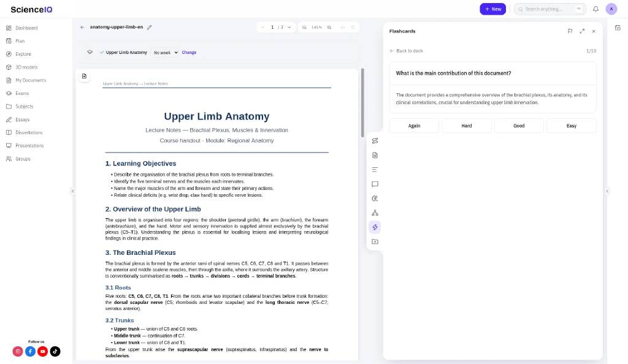Open the route/path tool in side toolbar
The image size is (628, 364).
(x=375, y=141)
